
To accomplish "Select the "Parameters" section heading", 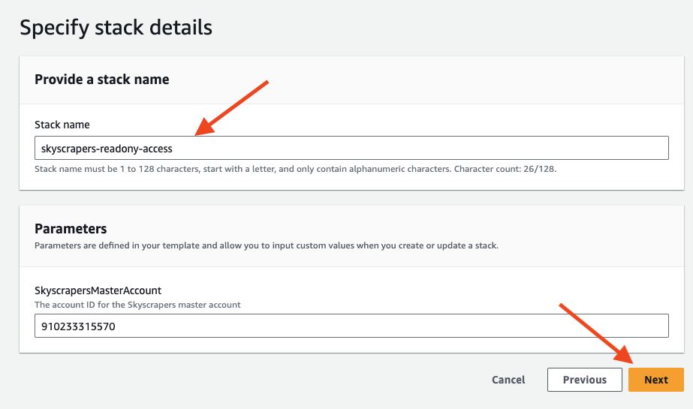I will [x=71, y=229].
